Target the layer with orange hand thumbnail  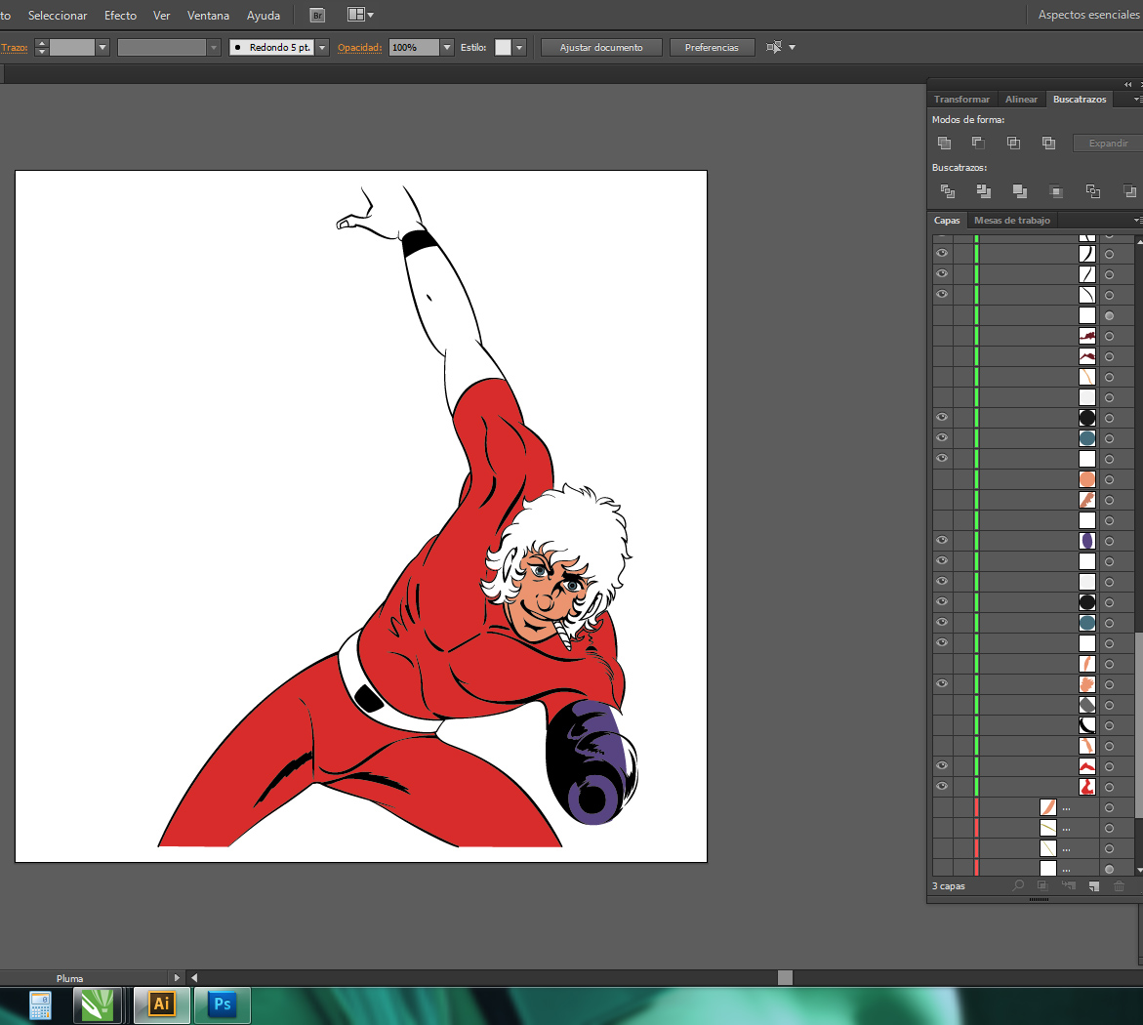tap(1109, 684)
